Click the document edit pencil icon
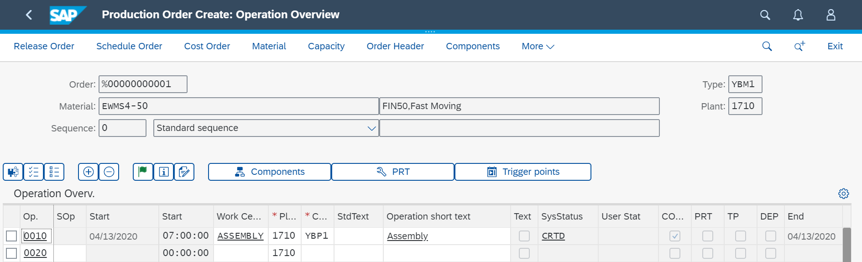 coord(184,172)
